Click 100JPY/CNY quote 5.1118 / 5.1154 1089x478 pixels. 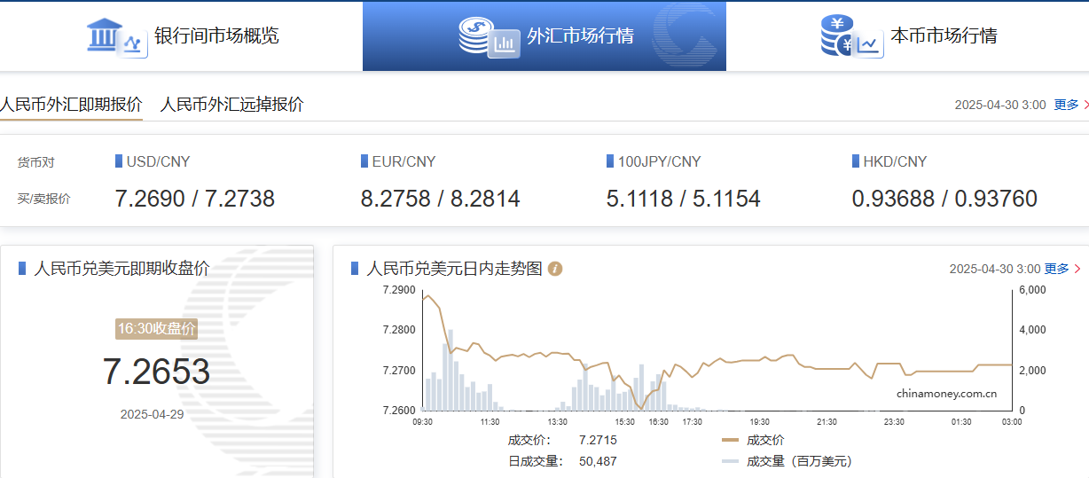click(684, 199)
